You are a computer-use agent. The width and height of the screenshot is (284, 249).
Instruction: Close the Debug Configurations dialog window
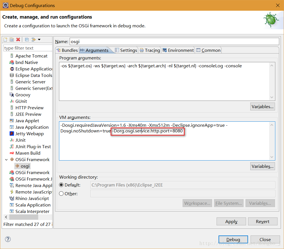coord(278,5)
